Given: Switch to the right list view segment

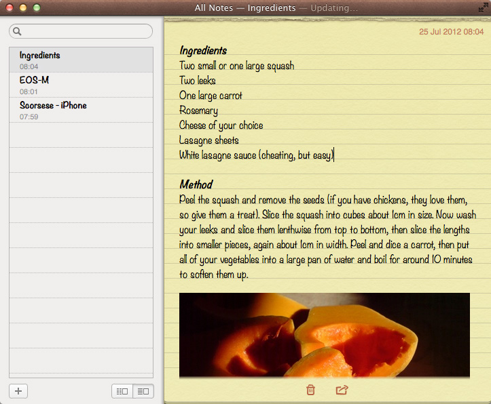Looking at the screenshot, I should pos(143,391).
